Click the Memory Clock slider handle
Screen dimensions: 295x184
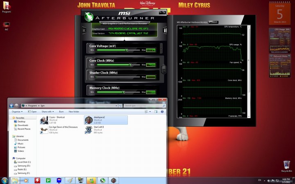124,92
